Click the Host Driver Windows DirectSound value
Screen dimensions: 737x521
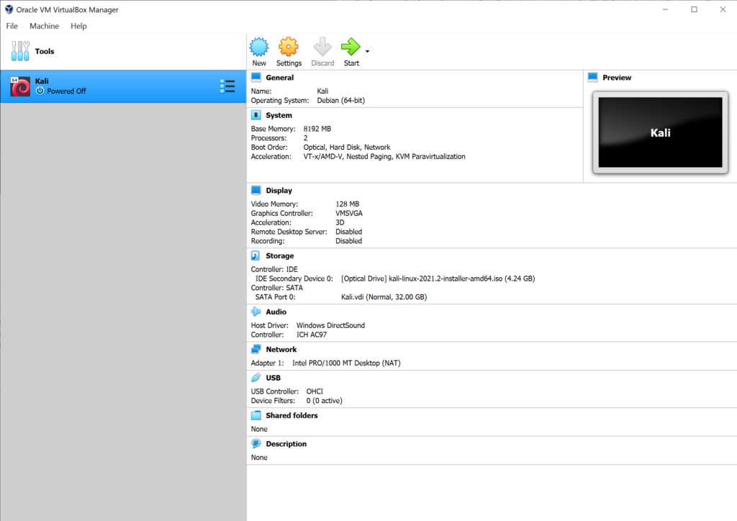click(330, 325)
